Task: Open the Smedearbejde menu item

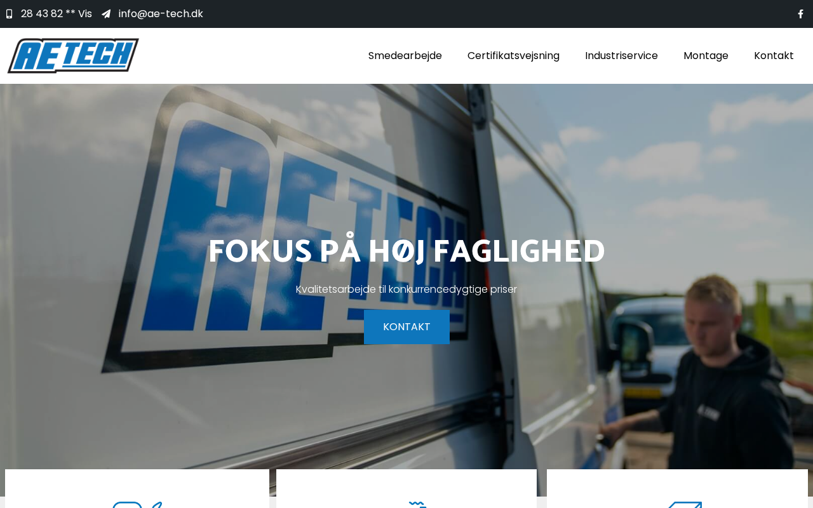Action: pyautogui.click(x=405, y=56)
